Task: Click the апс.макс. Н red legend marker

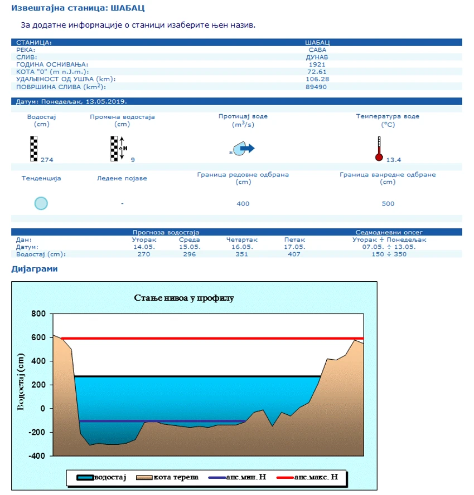Action: point(285,478)
